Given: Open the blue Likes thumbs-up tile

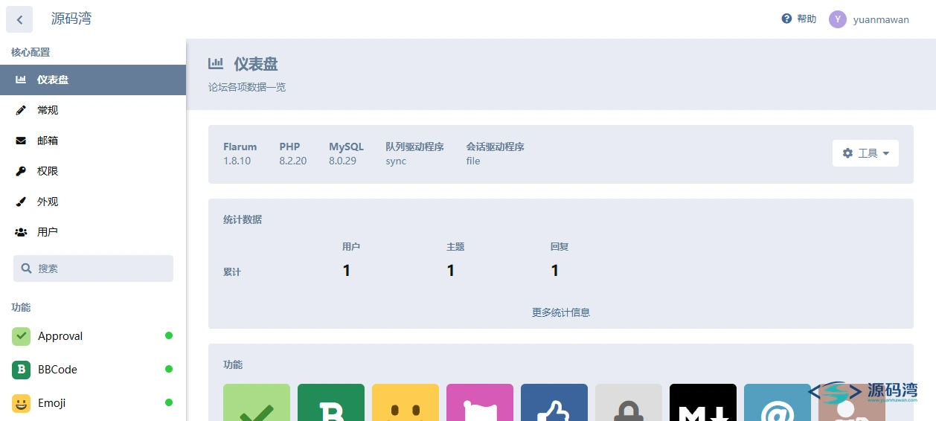Looking at the screenshot, I should [554, 402].
